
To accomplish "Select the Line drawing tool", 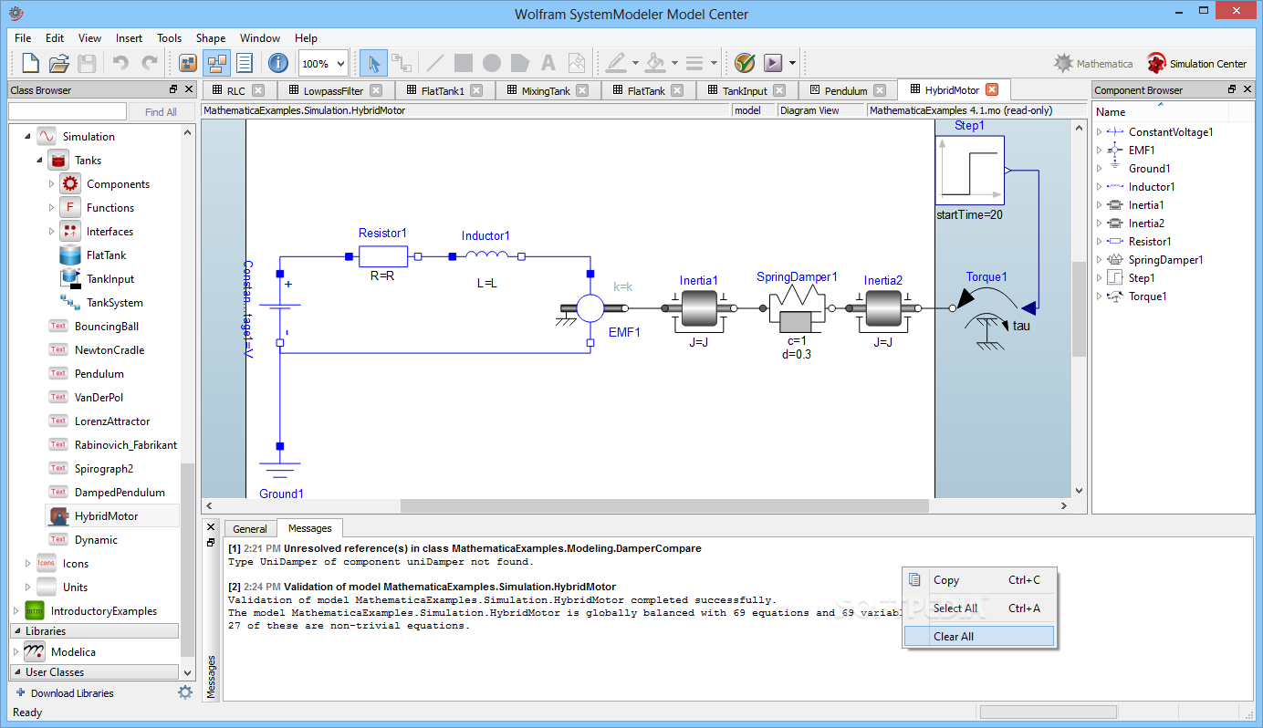I will coord(435,64).
